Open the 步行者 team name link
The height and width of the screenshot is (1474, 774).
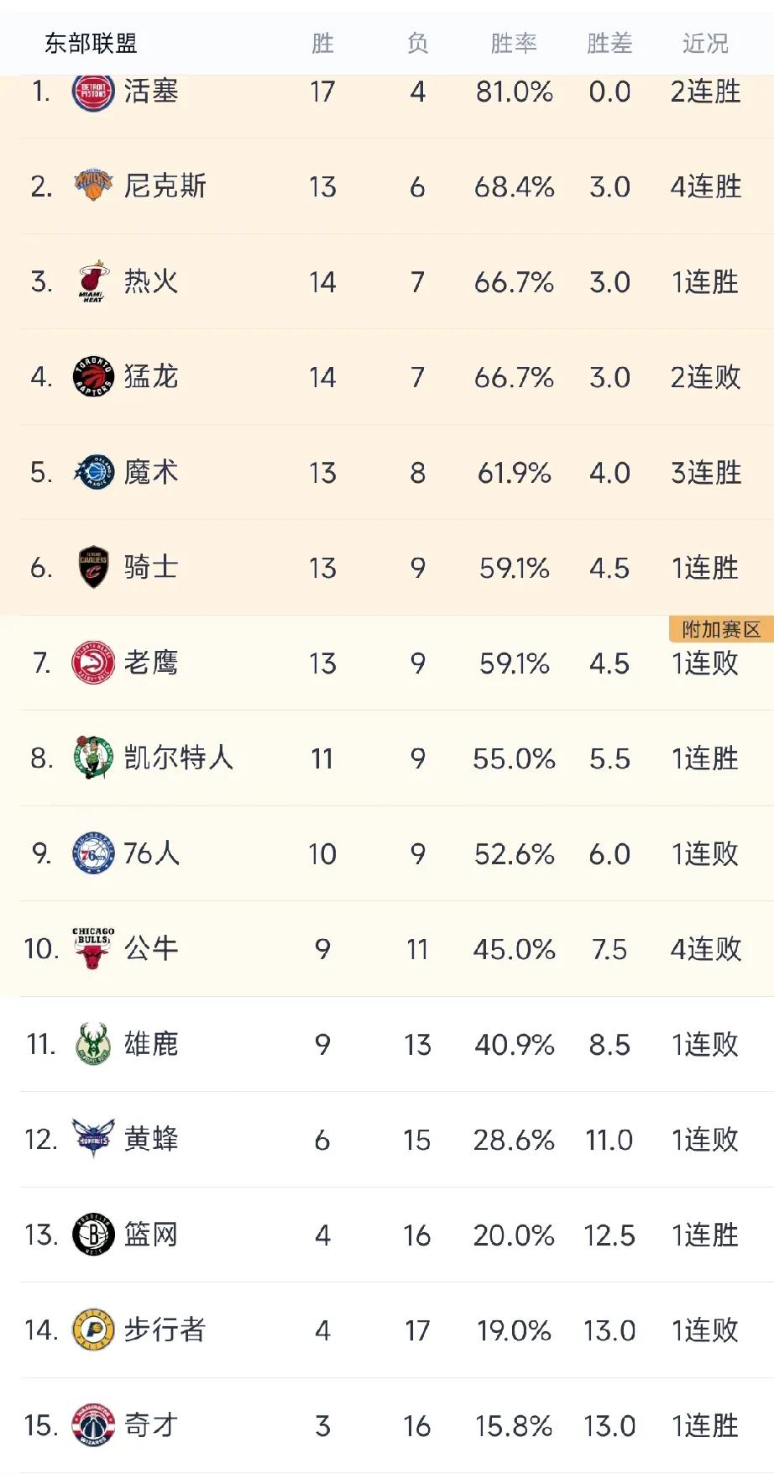pos(165,1330)
